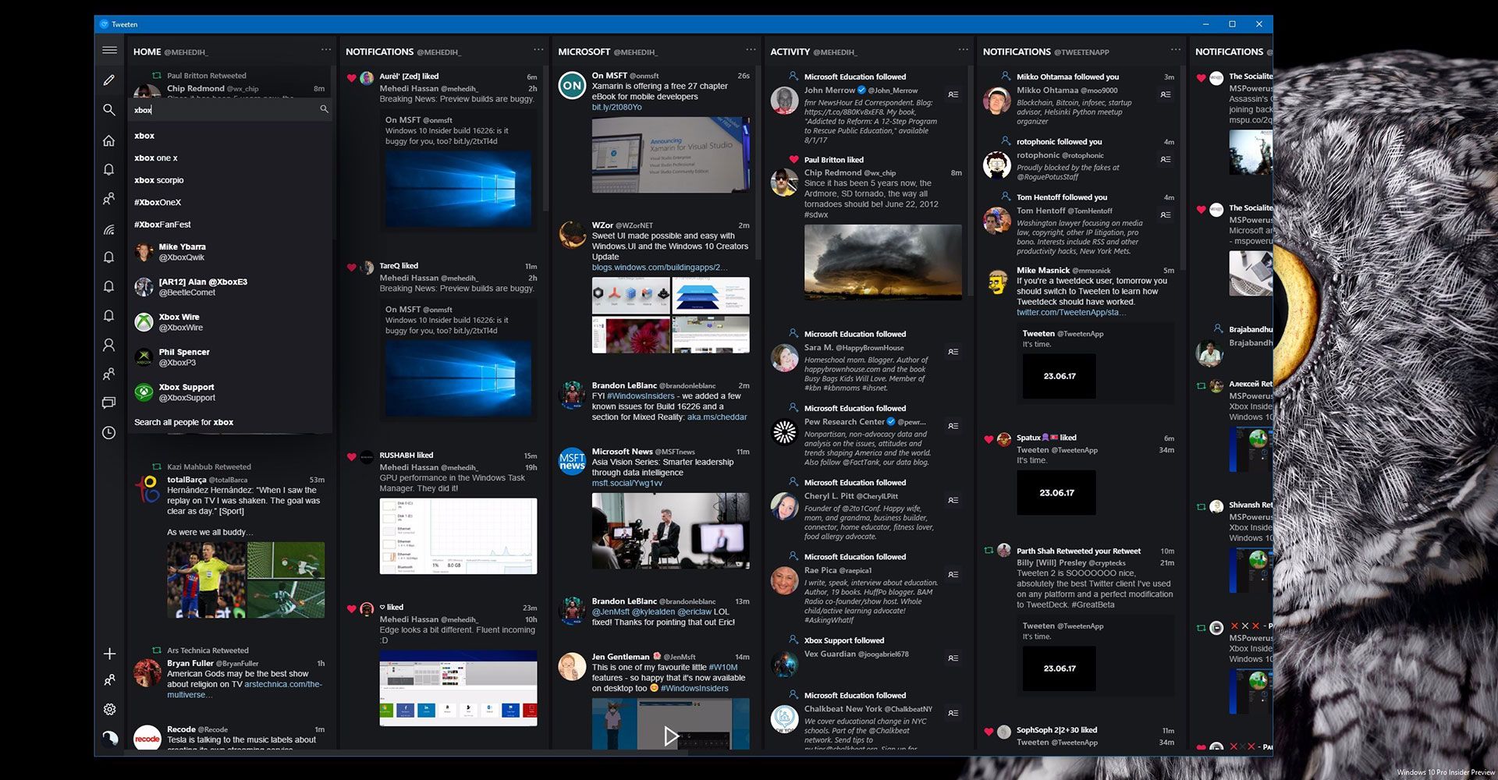
Task: Add a new column with plus icon
Action: (x=109, y=654)
